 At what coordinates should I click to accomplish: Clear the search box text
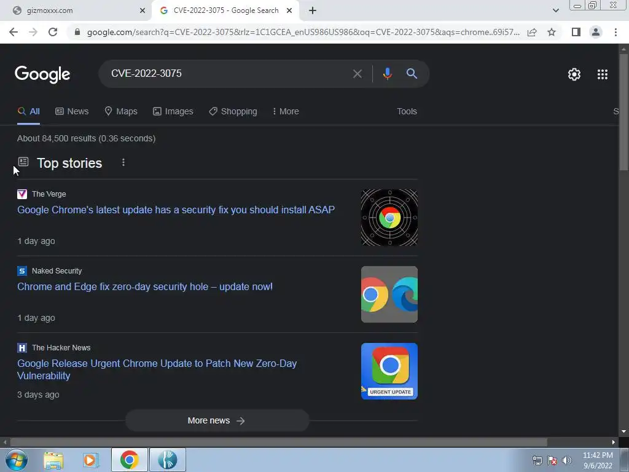tap(357, 74)
